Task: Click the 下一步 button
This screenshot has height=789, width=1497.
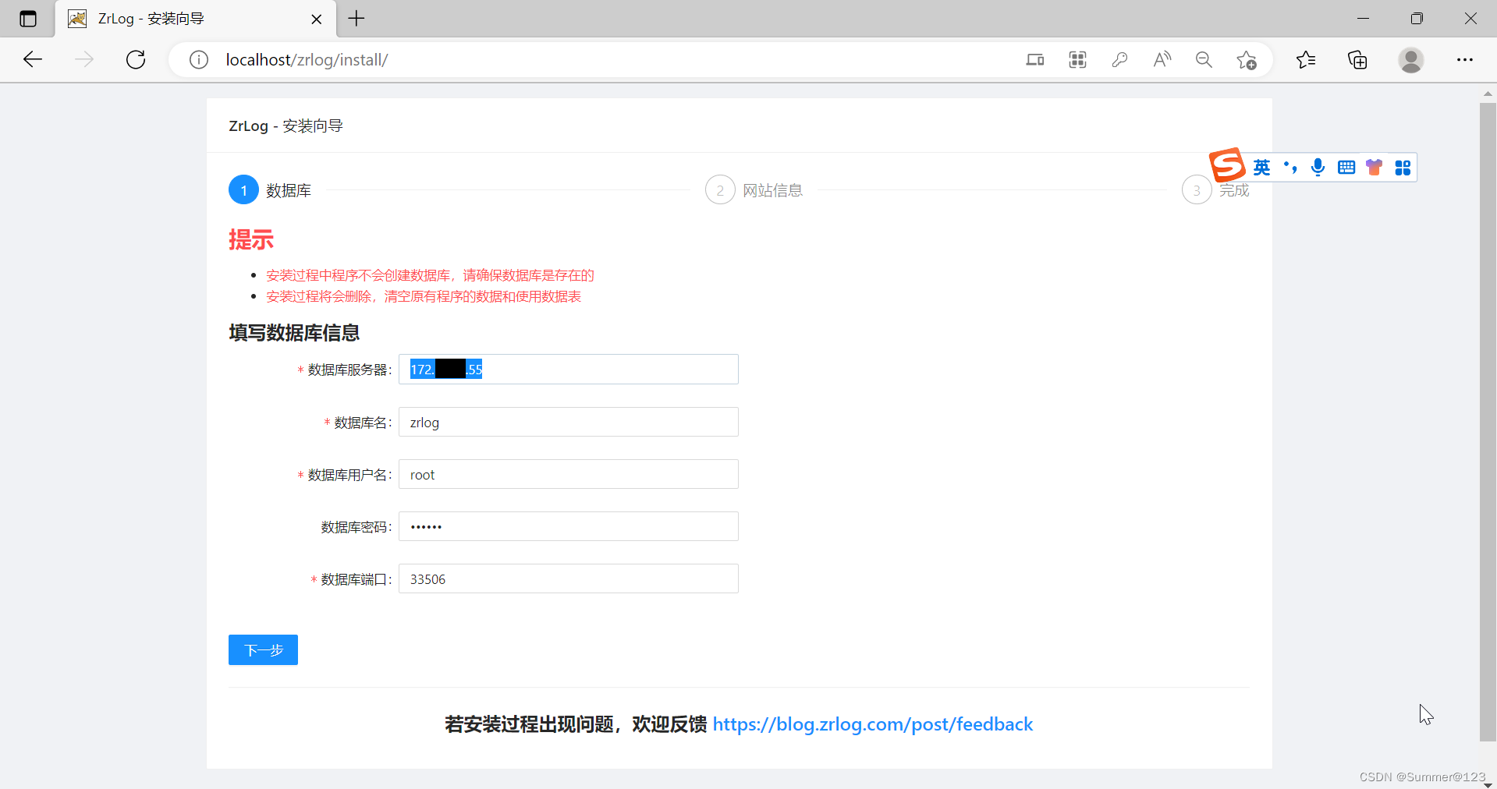Action: (x=263, y=649)
